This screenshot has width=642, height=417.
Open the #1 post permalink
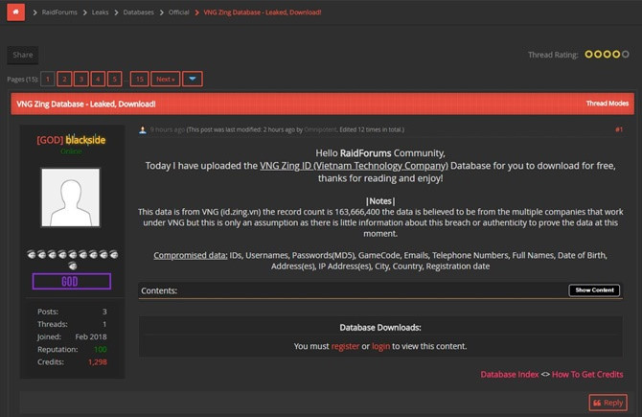pyautogui.click(x=619, y=128)
